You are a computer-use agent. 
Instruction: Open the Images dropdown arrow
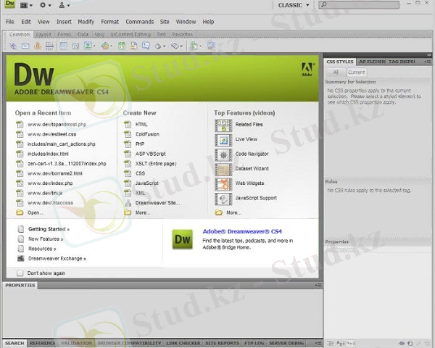tap(94, 46)
